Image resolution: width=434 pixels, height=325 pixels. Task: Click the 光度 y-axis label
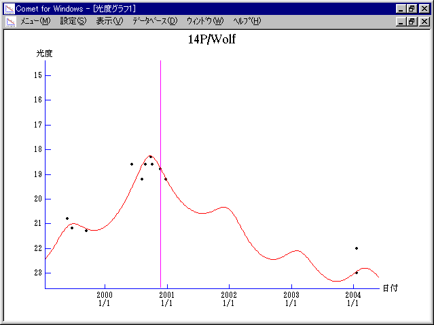(x=45, y=53)
